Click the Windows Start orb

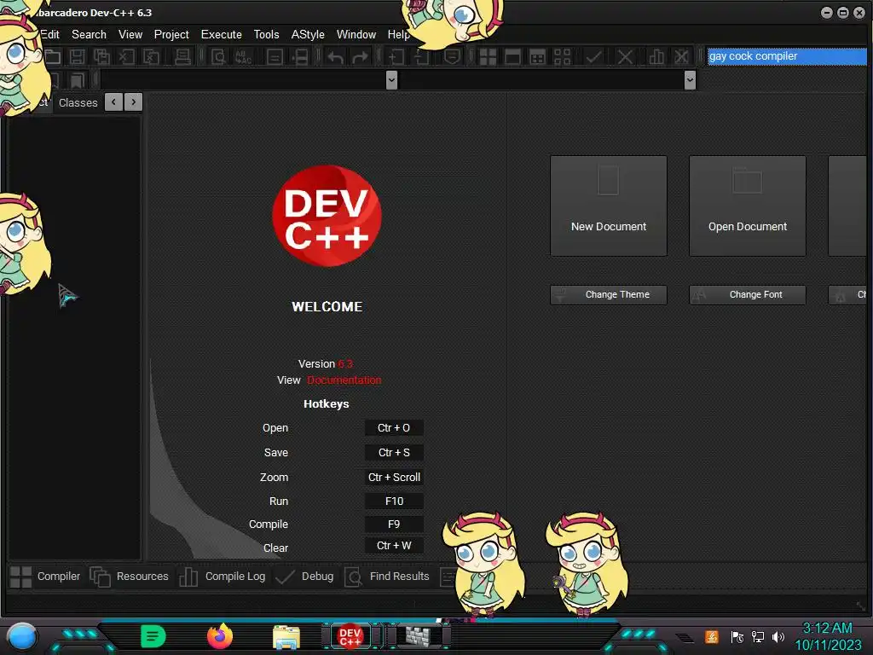(x=22, y=637)
